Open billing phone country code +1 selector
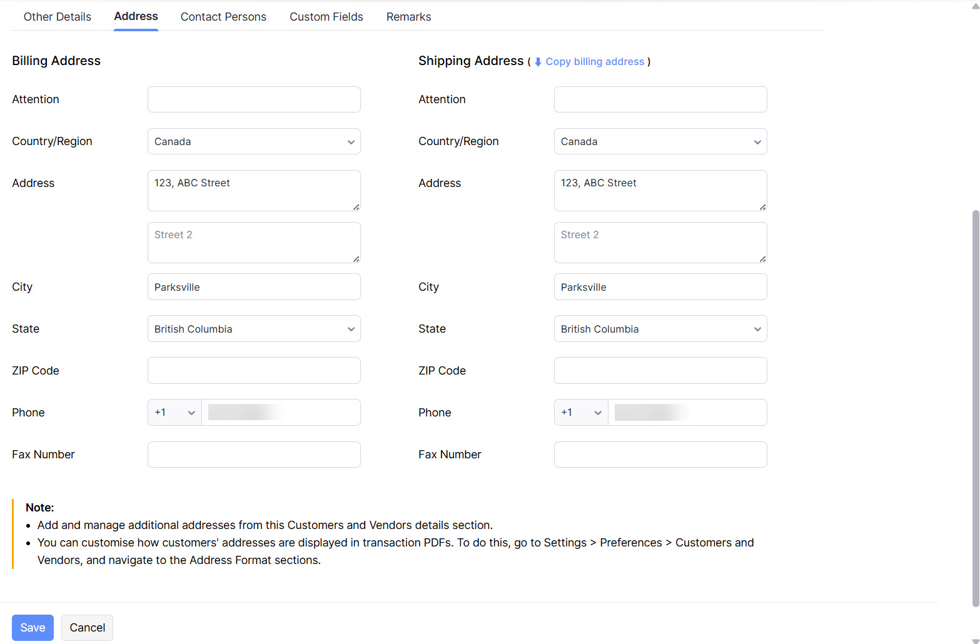This screenshot has height=644, width=980. click(x=174, y=413)
